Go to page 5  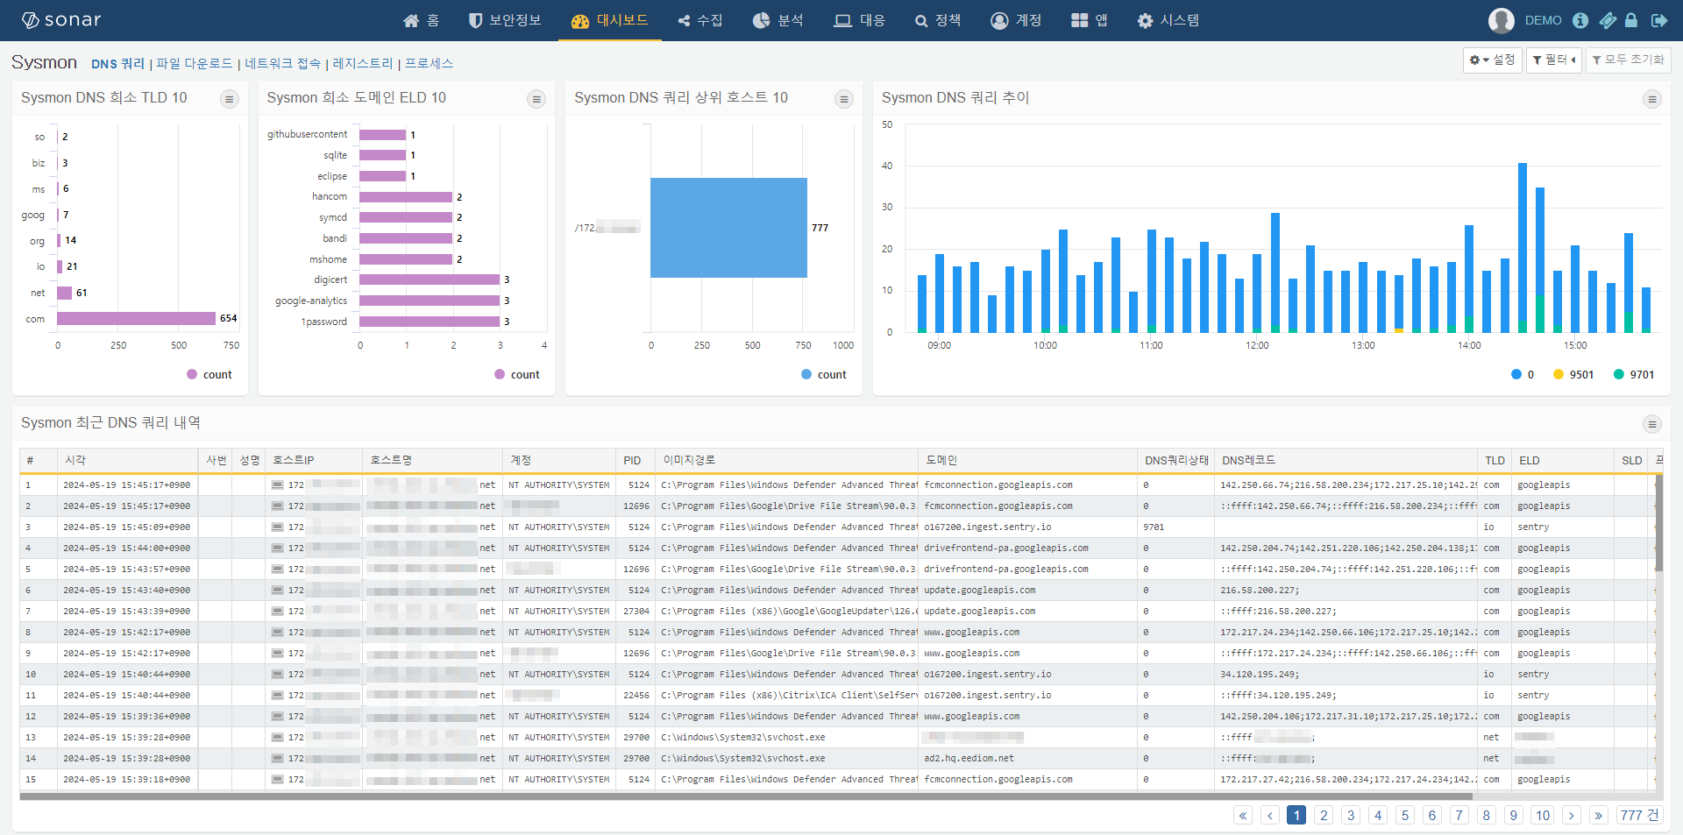point(1405,816)
